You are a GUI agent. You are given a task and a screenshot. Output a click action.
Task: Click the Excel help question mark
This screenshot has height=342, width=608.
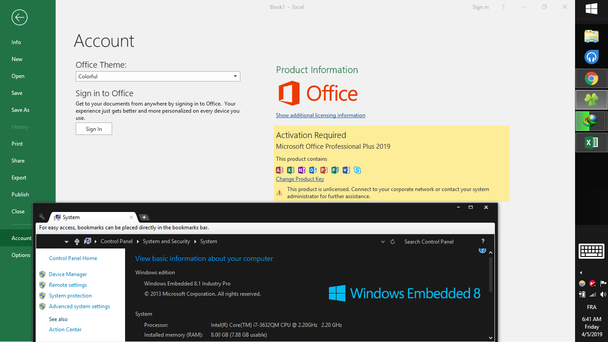tap(503, 7)
